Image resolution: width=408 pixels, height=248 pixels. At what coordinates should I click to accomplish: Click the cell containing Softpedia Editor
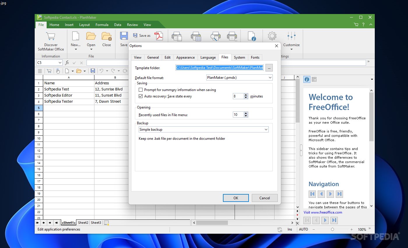click(68, 95)
